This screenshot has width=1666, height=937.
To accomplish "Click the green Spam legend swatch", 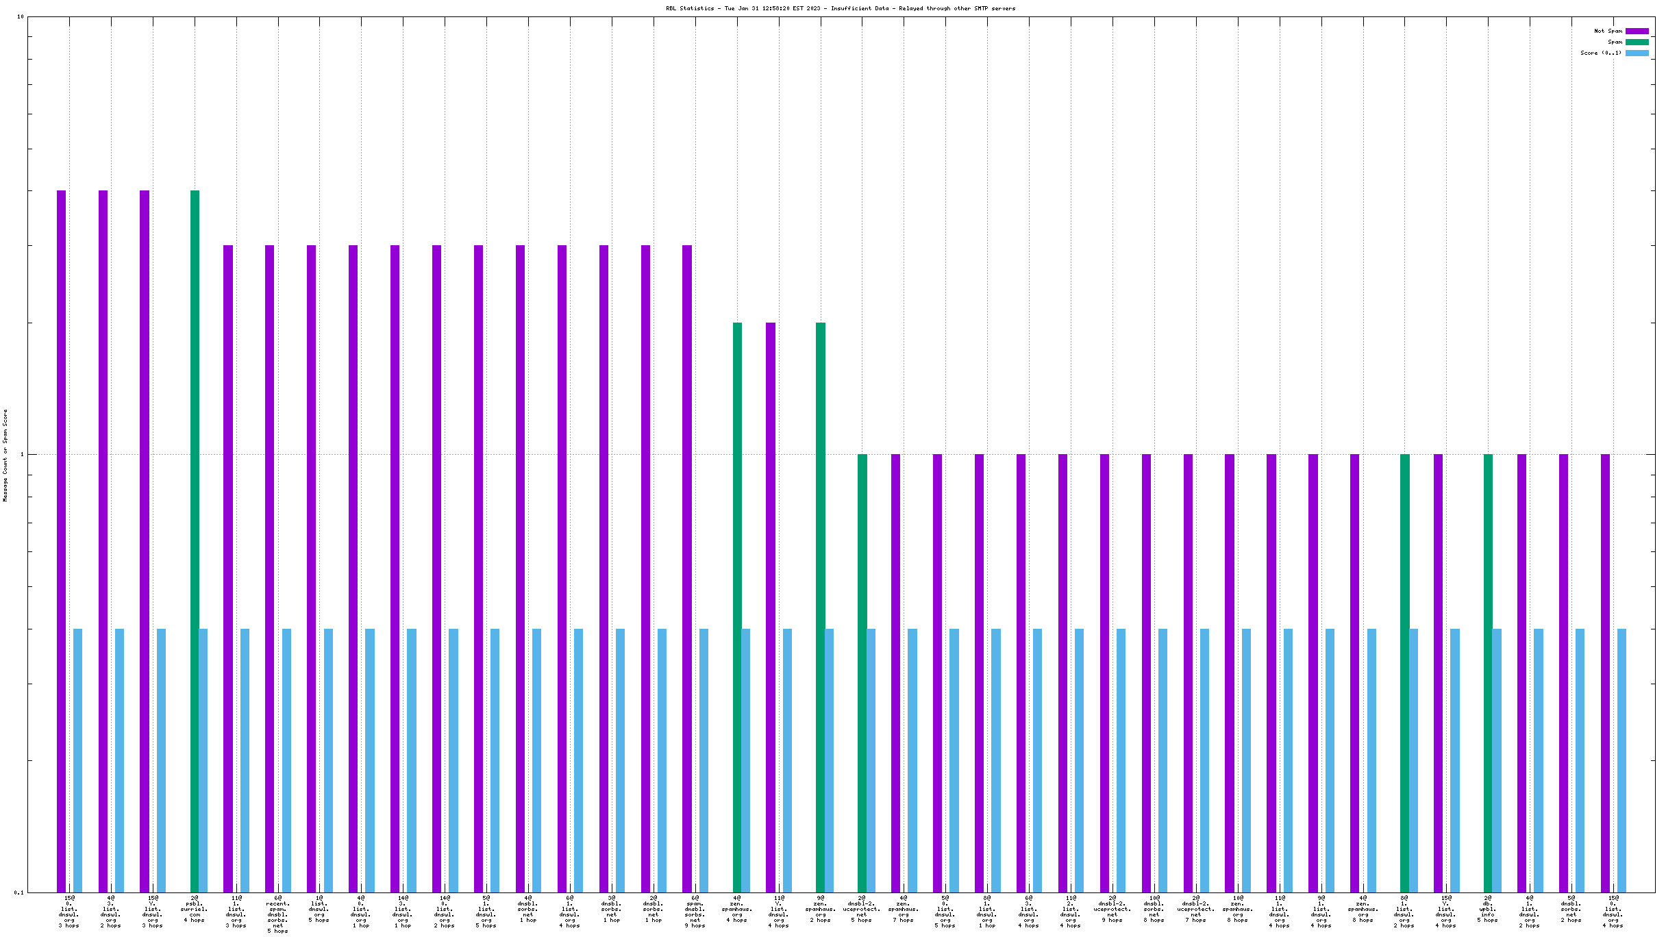I will point(1637,42).
